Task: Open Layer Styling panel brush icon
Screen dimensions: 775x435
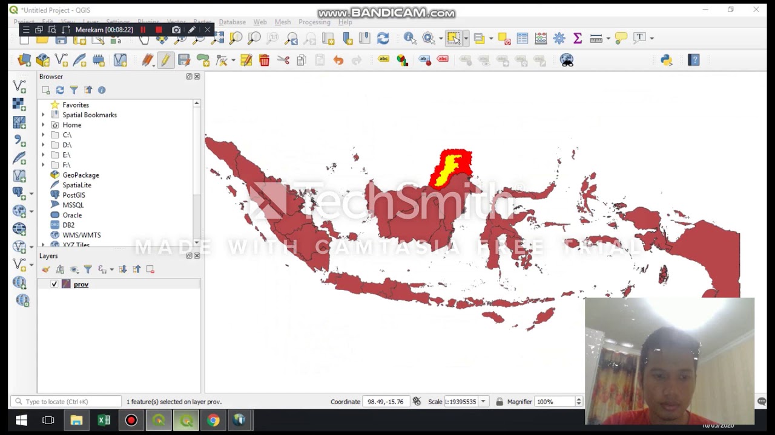Action: (46, 269)
